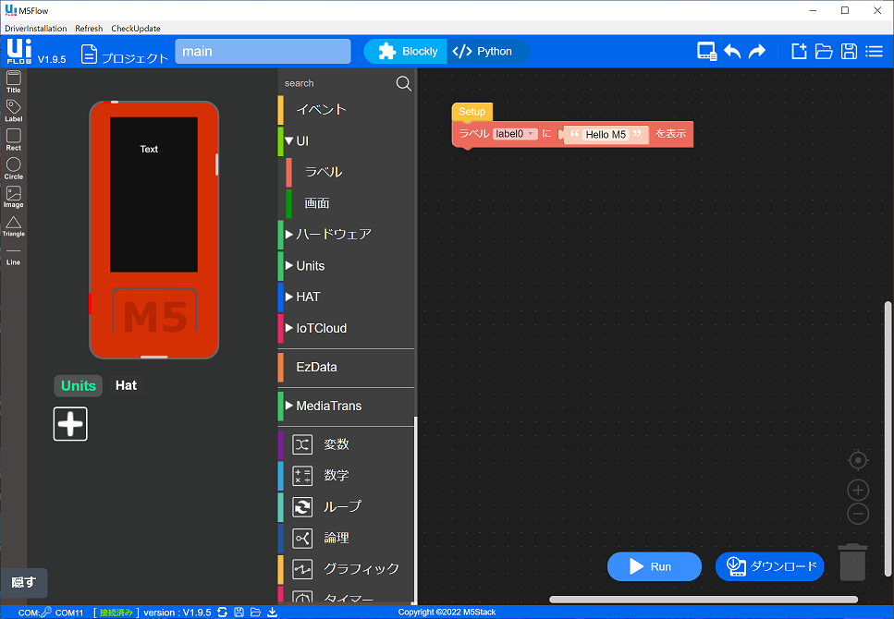Expand the HAT category
894x619 pixels.
pos(289,297)
